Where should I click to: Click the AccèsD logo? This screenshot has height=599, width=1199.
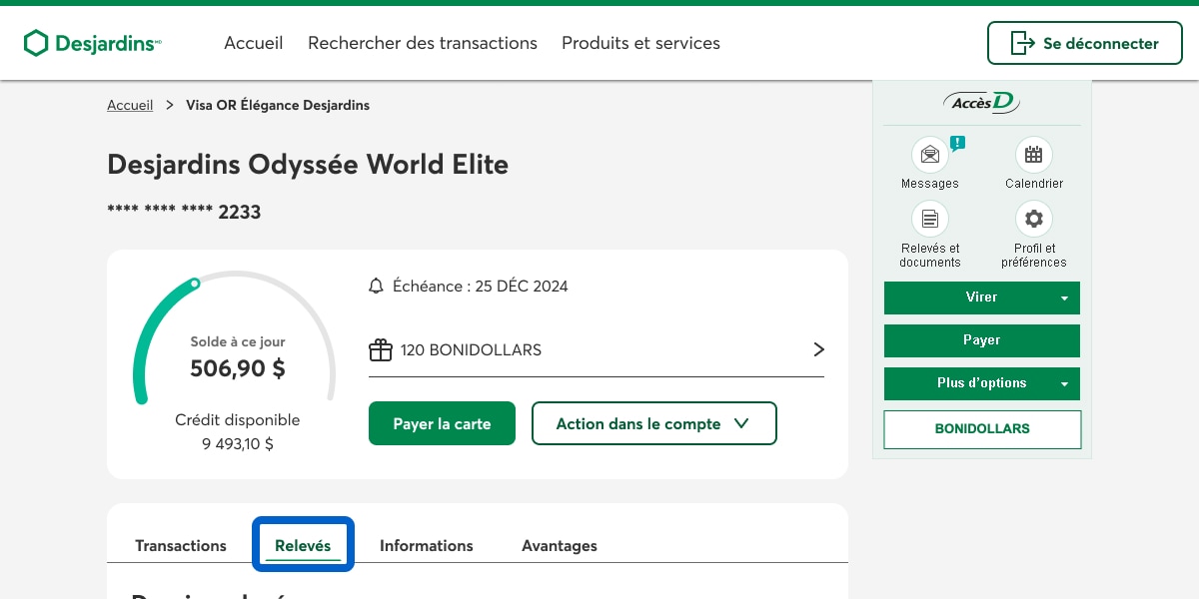point(981,102)
